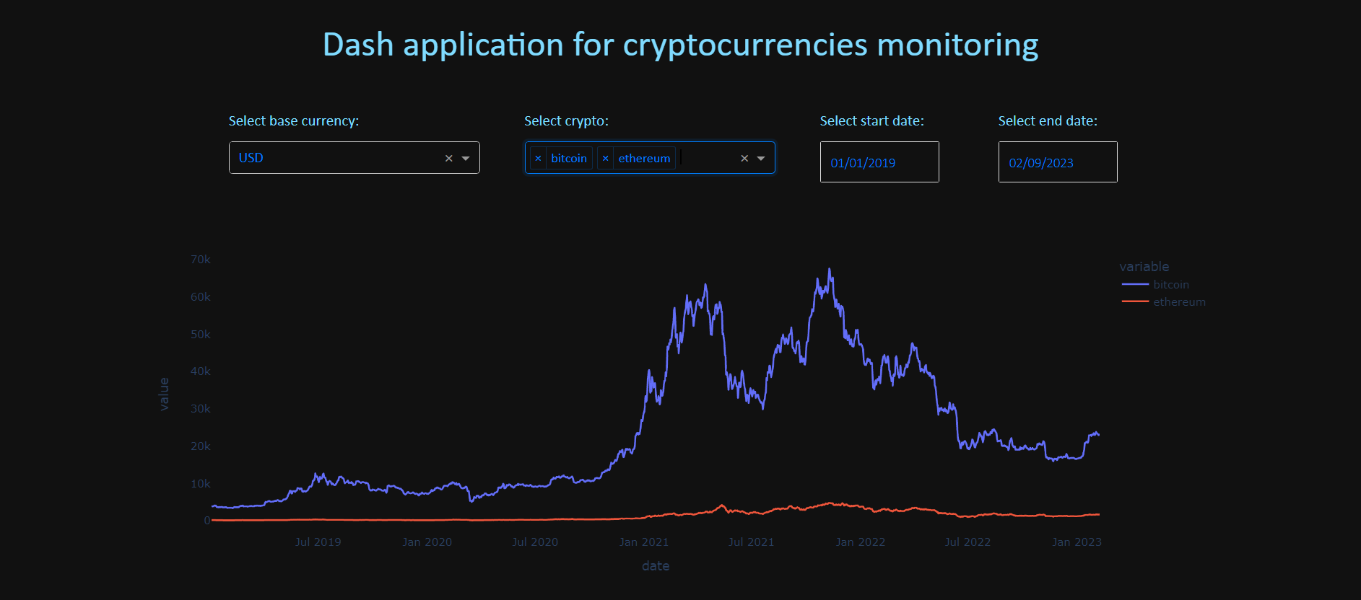Viewport: 1361px width, 600px height.
Task: Click the start date field showing 01/01/2019
Action: (879, 162)
